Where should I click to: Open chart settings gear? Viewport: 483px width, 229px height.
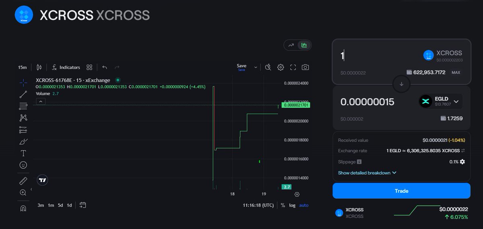click(281, 67)
